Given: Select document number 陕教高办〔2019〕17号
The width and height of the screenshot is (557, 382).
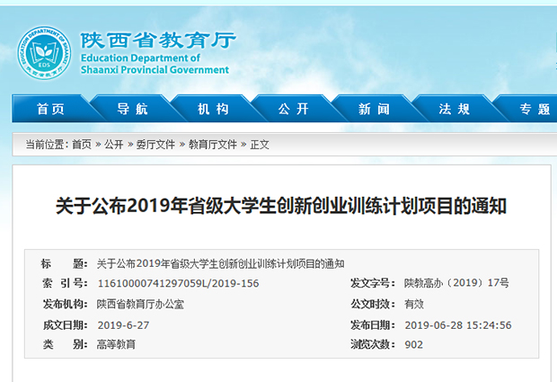Looking at the screenshot, I should coord(456,283).
